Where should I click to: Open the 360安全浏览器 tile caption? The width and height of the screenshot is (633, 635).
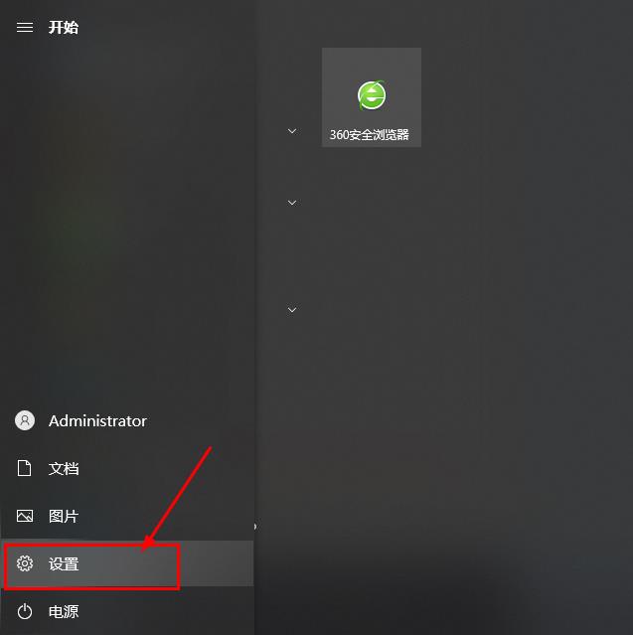(x=369, y=134)
